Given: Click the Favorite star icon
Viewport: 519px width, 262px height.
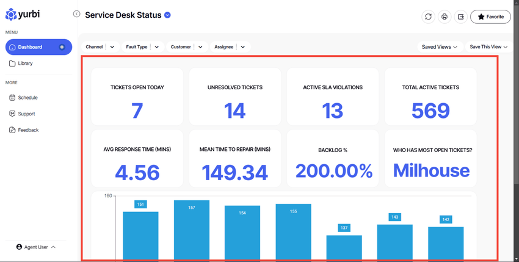Looking at the screenshot, I should point(481,16).
